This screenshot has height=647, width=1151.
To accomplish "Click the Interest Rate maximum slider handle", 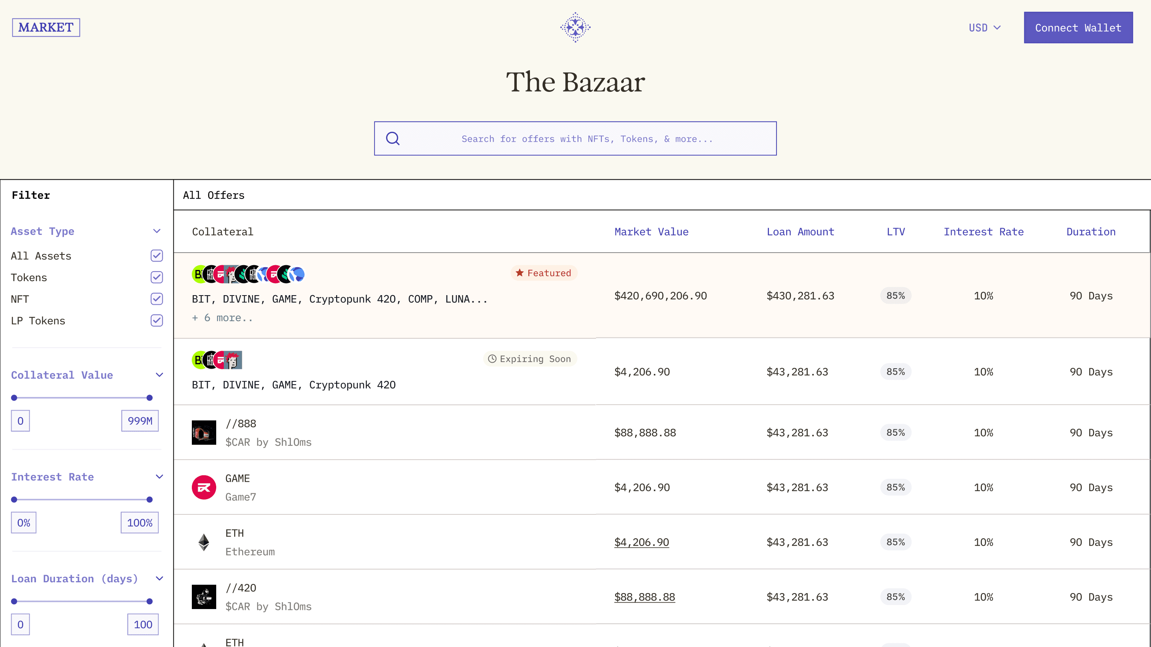I will pos(150,499).
